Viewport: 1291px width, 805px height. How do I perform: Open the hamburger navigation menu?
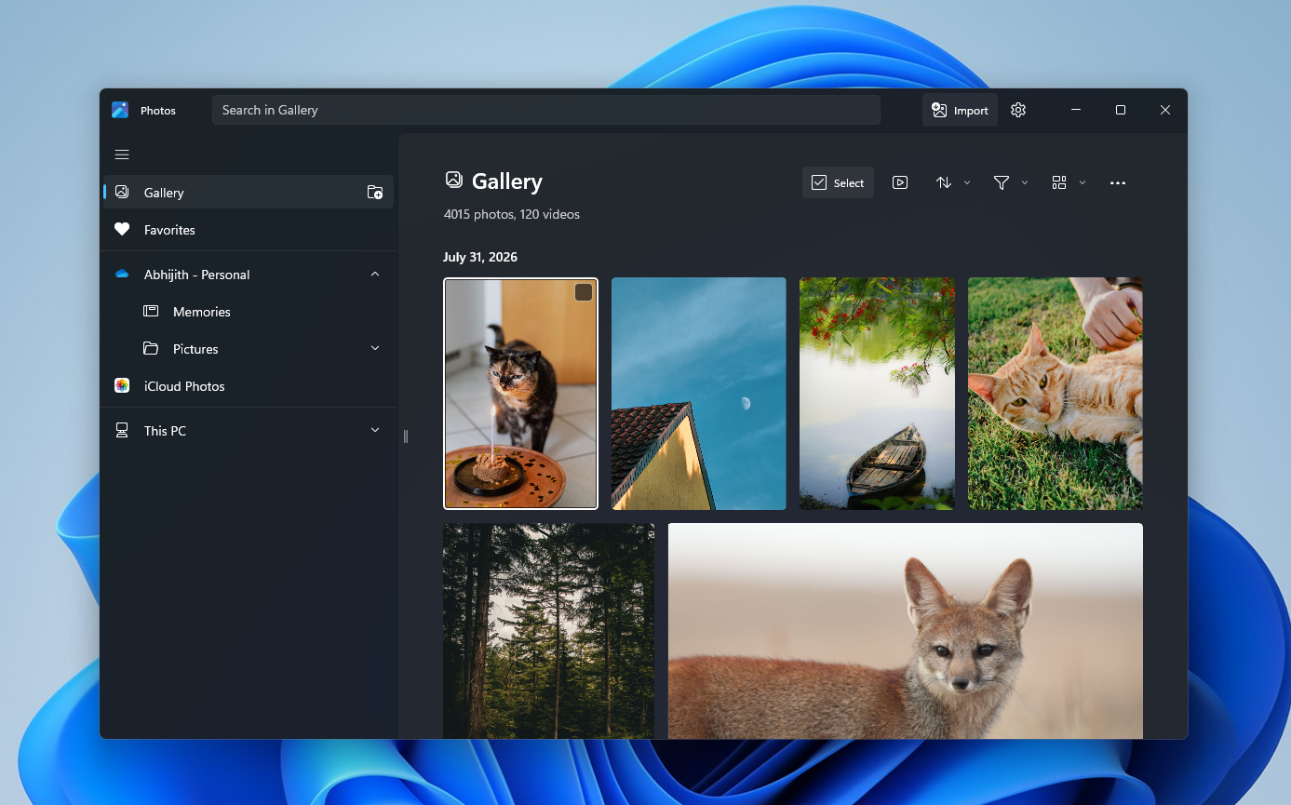pyautogui.click(x=122, y=154)
